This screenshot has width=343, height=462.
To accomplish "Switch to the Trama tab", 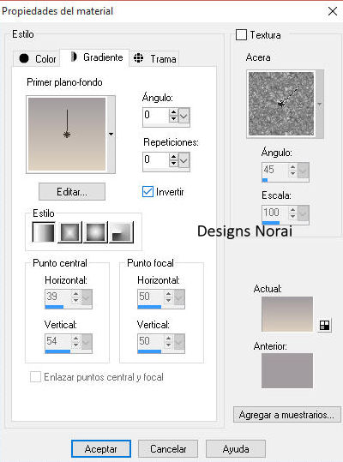I will (x=154, y=58).
